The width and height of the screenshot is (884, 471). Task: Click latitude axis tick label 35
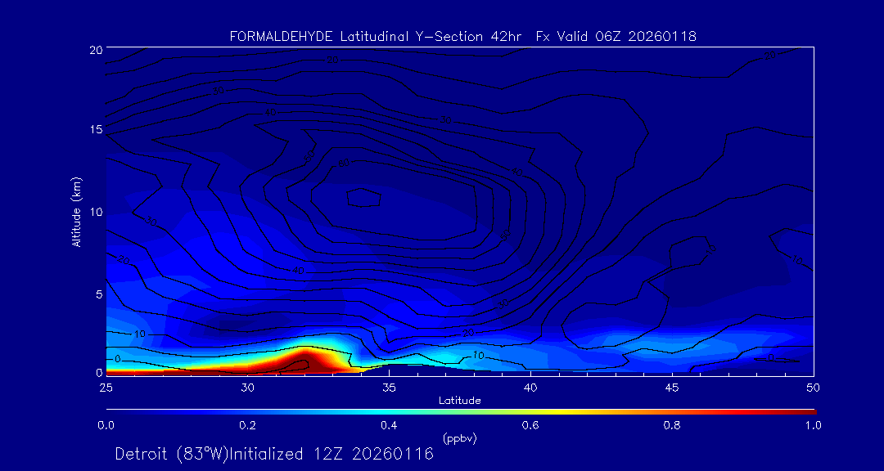(389, 388)
